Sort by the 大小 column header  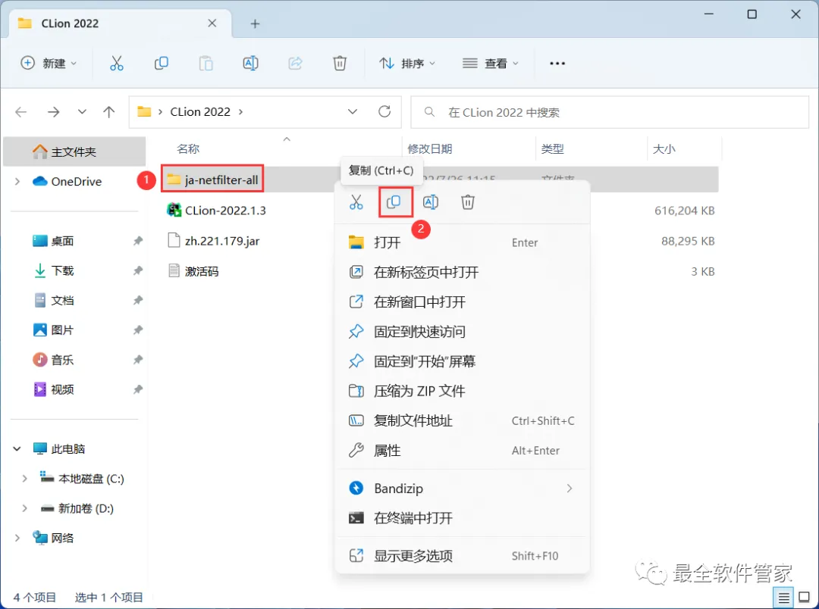[x=664, y=148]
